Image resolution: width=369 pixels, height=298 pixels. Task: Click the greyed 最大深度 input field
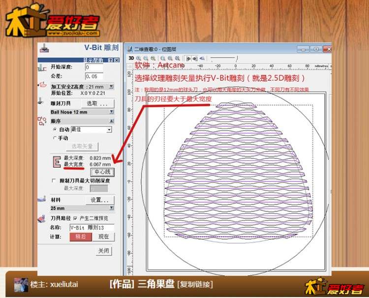[x=99, y=188]
